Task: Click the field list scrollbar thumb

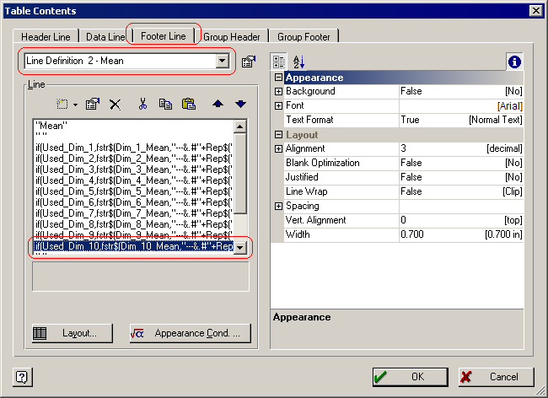Action: [239, 173]
